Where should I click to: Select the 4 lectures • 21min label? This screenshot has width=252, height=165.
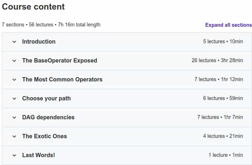pos(223,136)
